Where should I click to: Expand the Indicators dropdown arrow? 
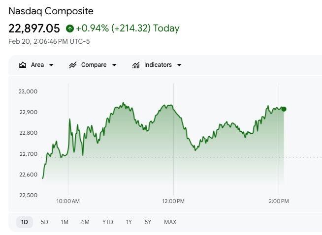click(179, 65)
